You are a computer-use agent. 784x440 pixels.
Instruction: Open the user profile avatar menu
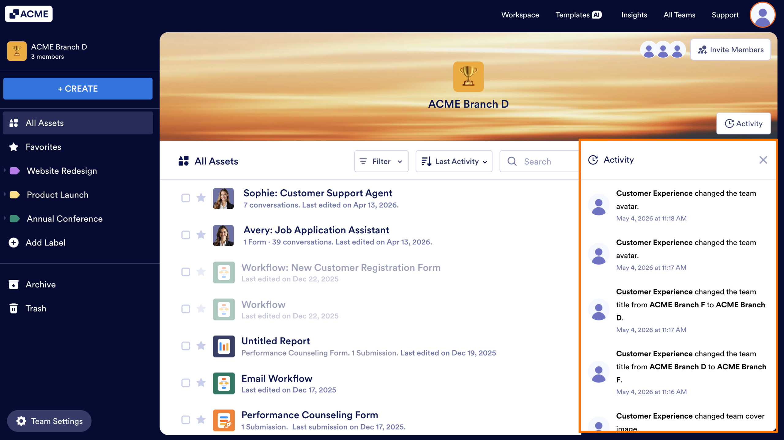(763, 15)
